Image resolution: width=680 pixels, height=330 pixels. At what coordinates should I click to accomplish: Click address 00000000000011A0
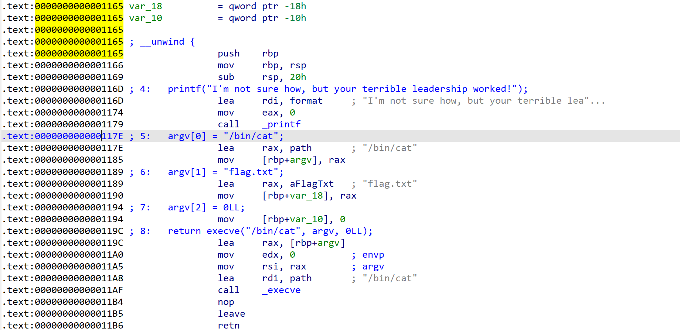point(79,255)
